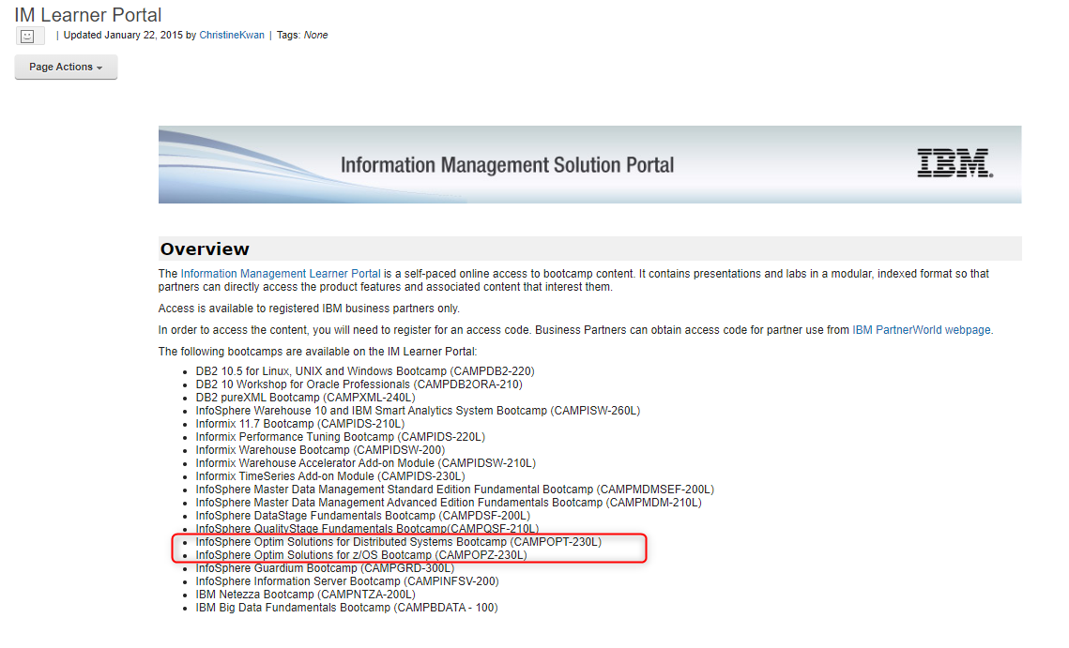Select IBM Big Data Fundamentals Bootcamp entry
1069x648 pixels.
(x=347, y=608)
